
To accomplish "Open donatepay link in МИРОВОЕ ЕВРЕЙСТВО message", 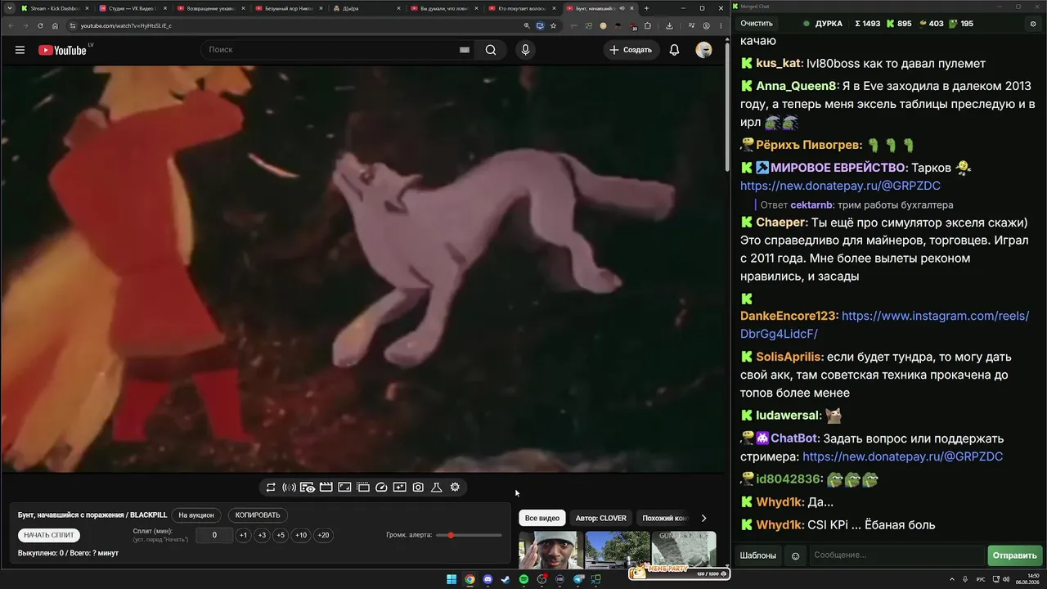I will [840, 186].
